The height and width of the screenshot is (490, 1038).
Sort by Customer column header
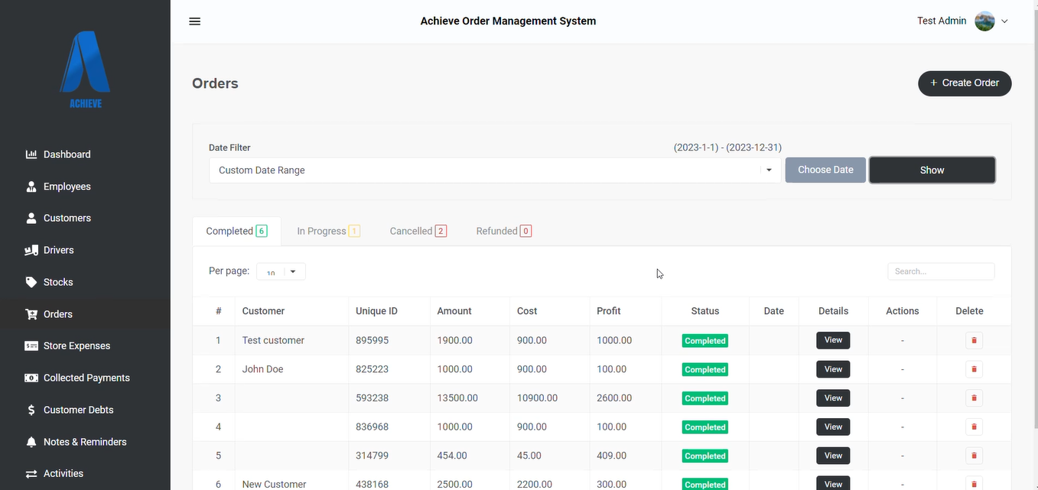coord(263,311)
